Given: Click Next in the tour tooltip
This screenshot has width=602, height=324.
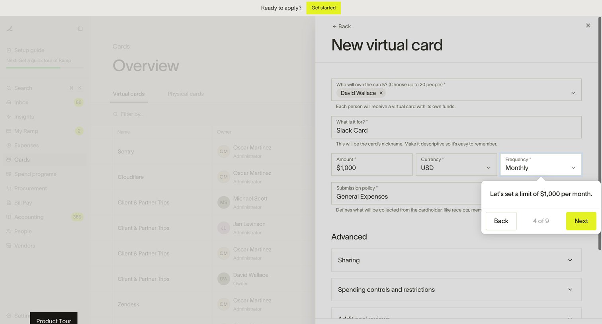Looking at the screenshot, I should 581,221.
